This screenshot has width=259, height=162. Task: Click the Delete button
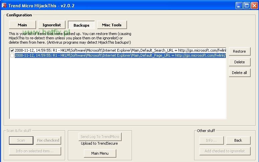(x=239, y=62)
